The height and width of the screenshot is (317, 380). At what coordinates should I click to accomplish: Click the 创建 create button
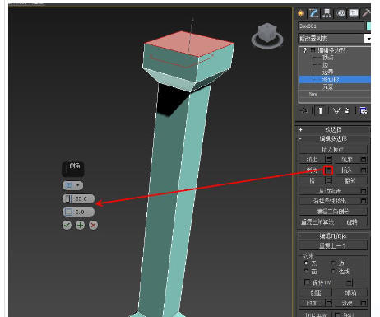pos(316,293)
